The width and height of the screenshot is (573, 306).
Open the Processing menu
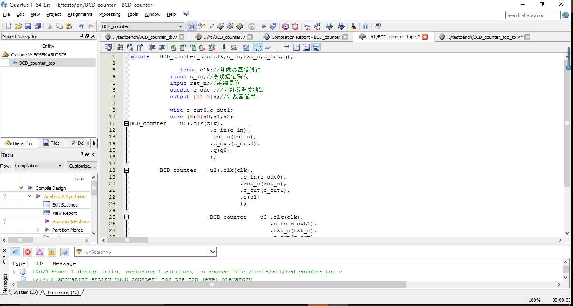point(110,14)
